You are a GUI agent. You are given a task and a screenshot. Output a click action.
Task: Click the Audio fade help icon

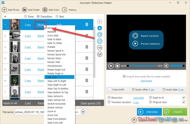pos(164,89)
